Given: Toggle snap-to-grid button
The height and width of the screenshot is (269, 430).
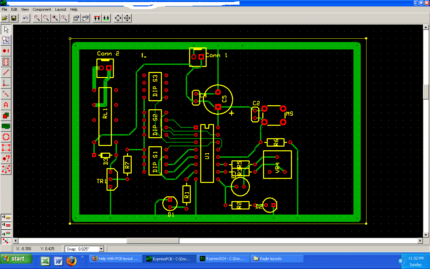Looking at the screenshot, I should 6,240.
